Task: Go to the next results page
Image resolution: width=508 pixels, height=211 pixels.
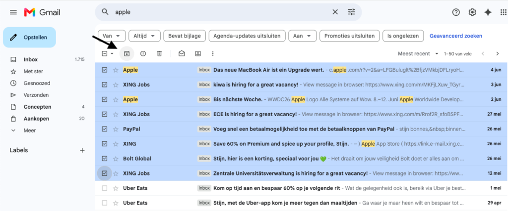Action: click(x=498, y=53)
